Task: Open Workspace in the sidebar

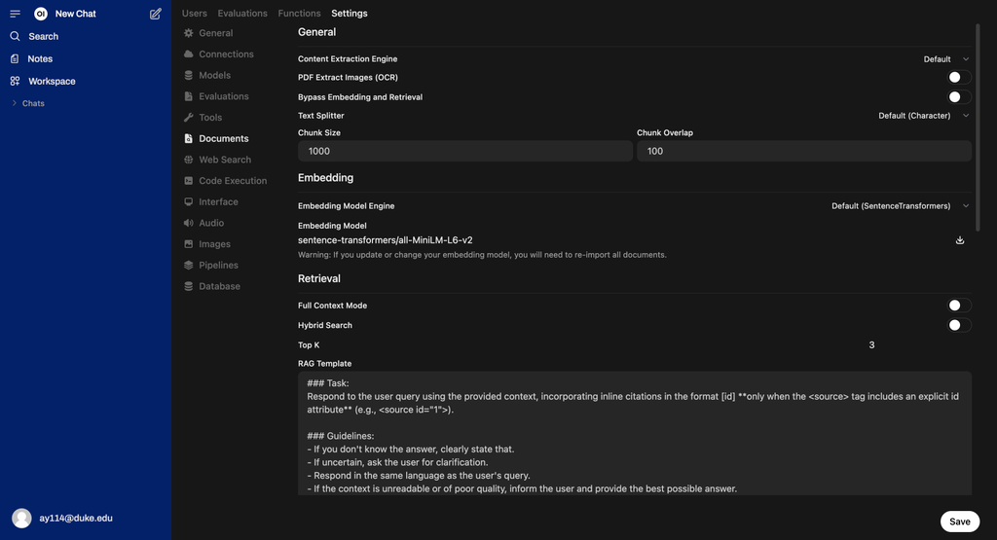Action: (52, 82)
